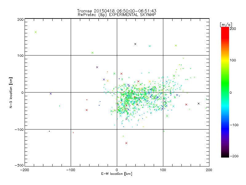Click the x-axis '-100' tick label

click(x=71, y=170)
